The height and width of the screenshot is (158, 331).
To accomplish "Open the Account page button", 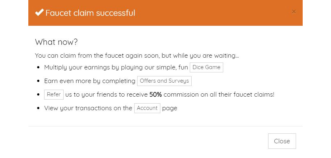I will (147, 108).
